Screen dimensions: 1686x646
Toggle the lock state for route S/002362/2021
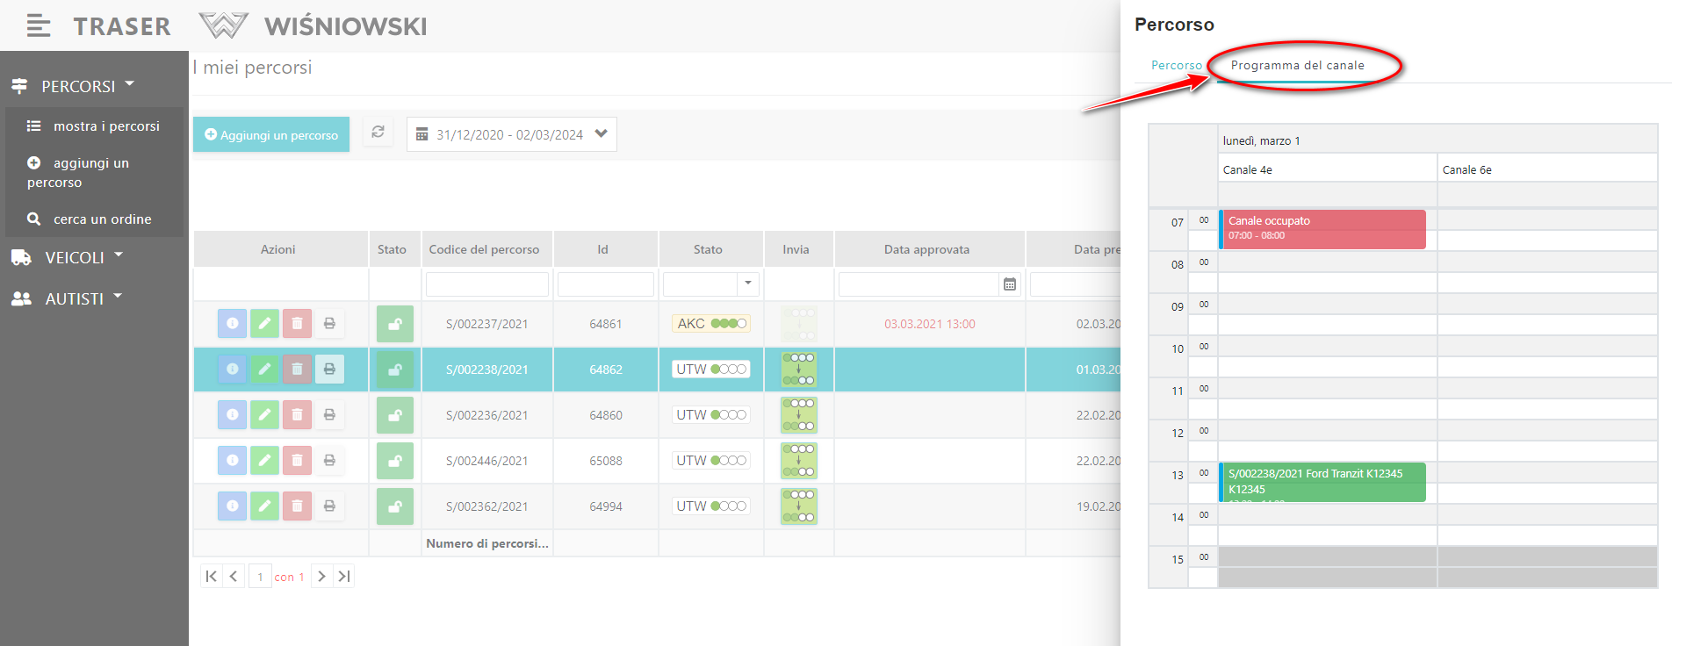(x=395, y=506)
